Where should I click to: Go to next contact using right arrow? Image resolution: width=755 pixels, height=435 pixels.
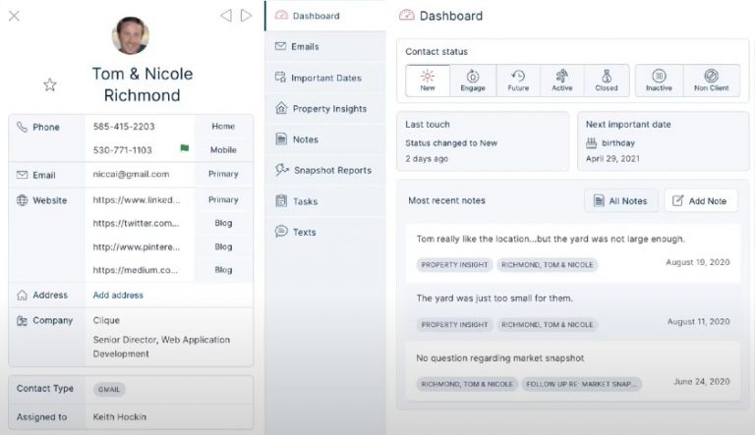pyautogui.click(x=246, y=16)
